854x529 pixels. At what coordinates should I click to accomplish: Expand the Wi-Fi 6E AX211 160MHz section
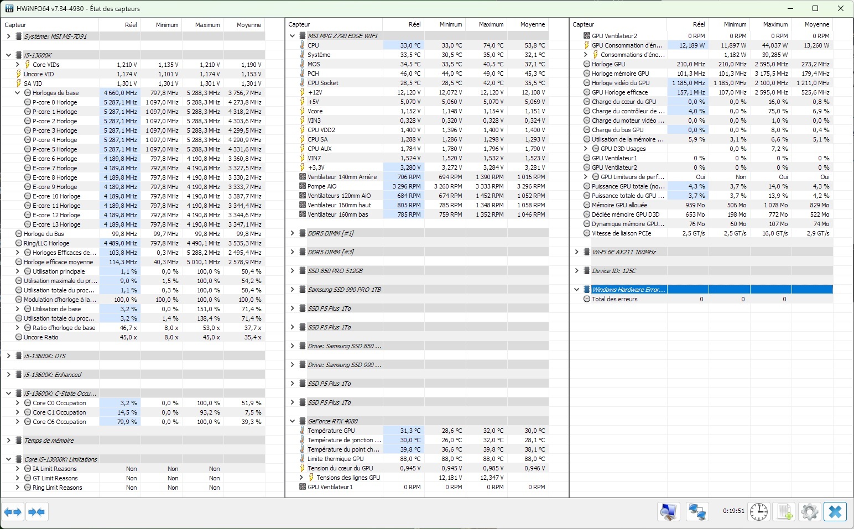coord(577,252)
